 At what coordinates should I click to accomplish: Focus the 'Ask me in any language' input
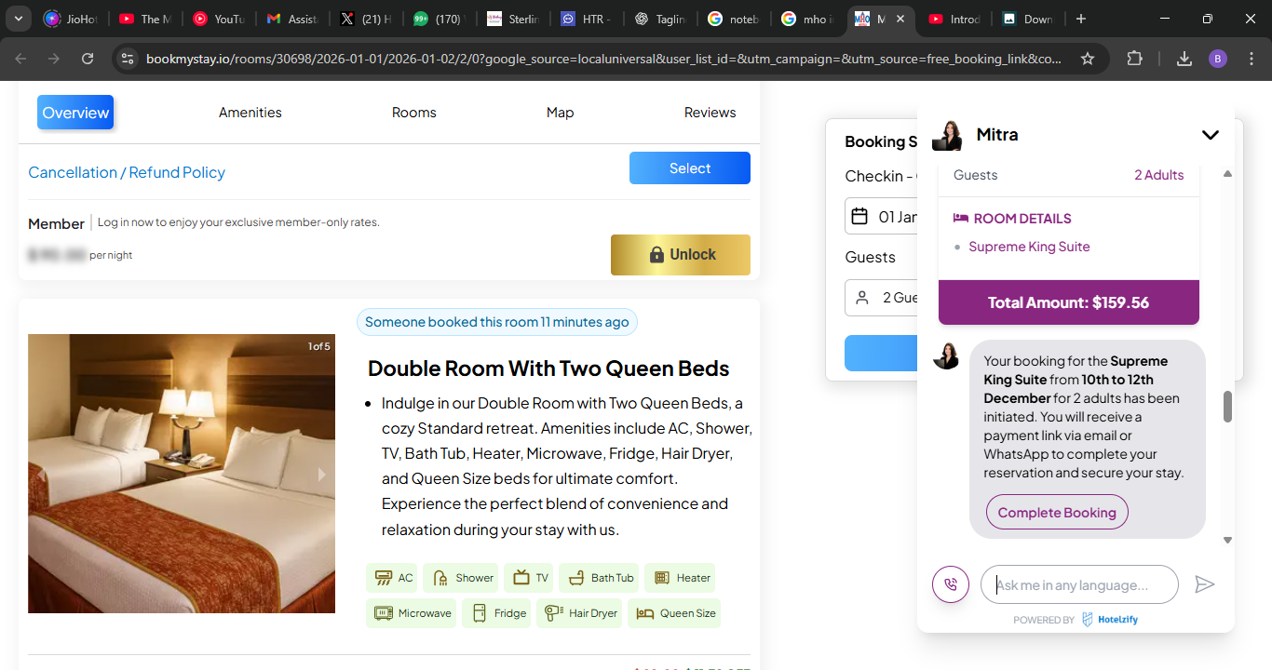[x=1079, y=584]
